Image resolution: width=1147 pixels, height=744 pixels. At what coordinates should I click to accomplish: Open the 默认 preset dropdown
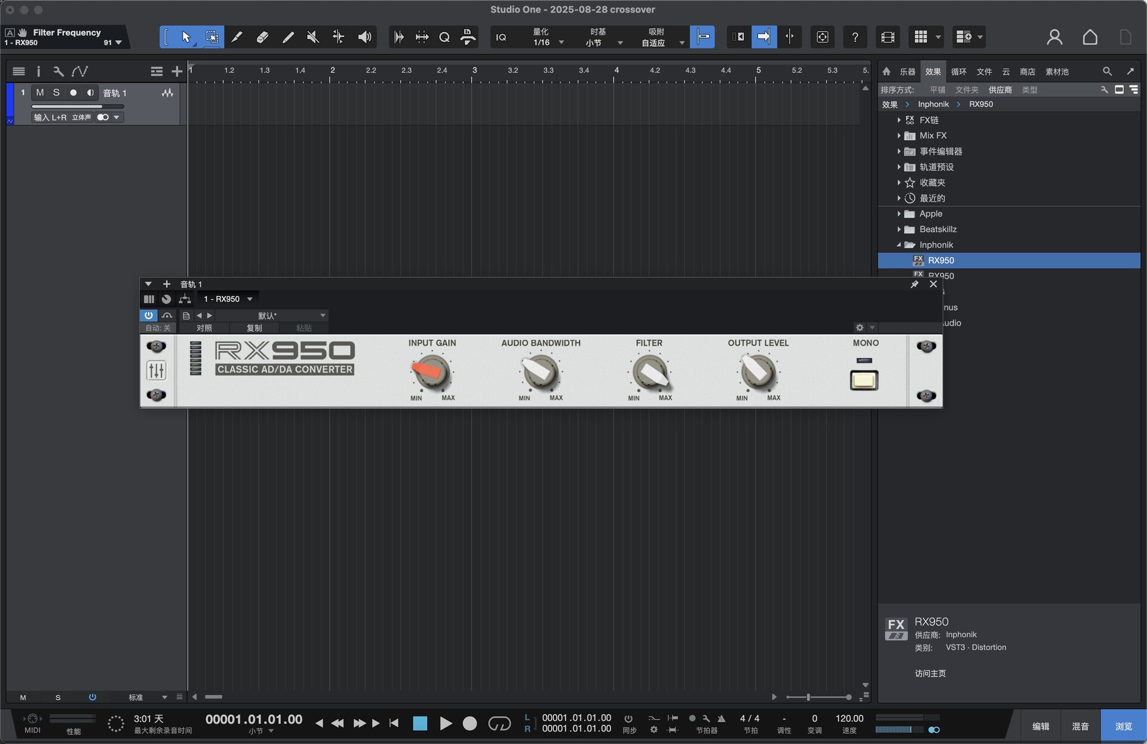[x=271, y=316]
